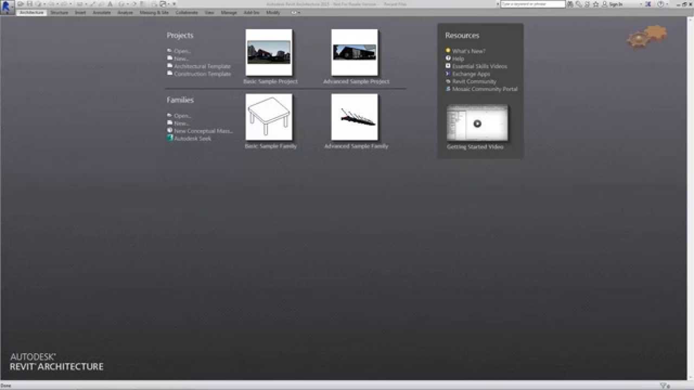
Task: Click Open under Projects
Action: [x=182, y=51]
